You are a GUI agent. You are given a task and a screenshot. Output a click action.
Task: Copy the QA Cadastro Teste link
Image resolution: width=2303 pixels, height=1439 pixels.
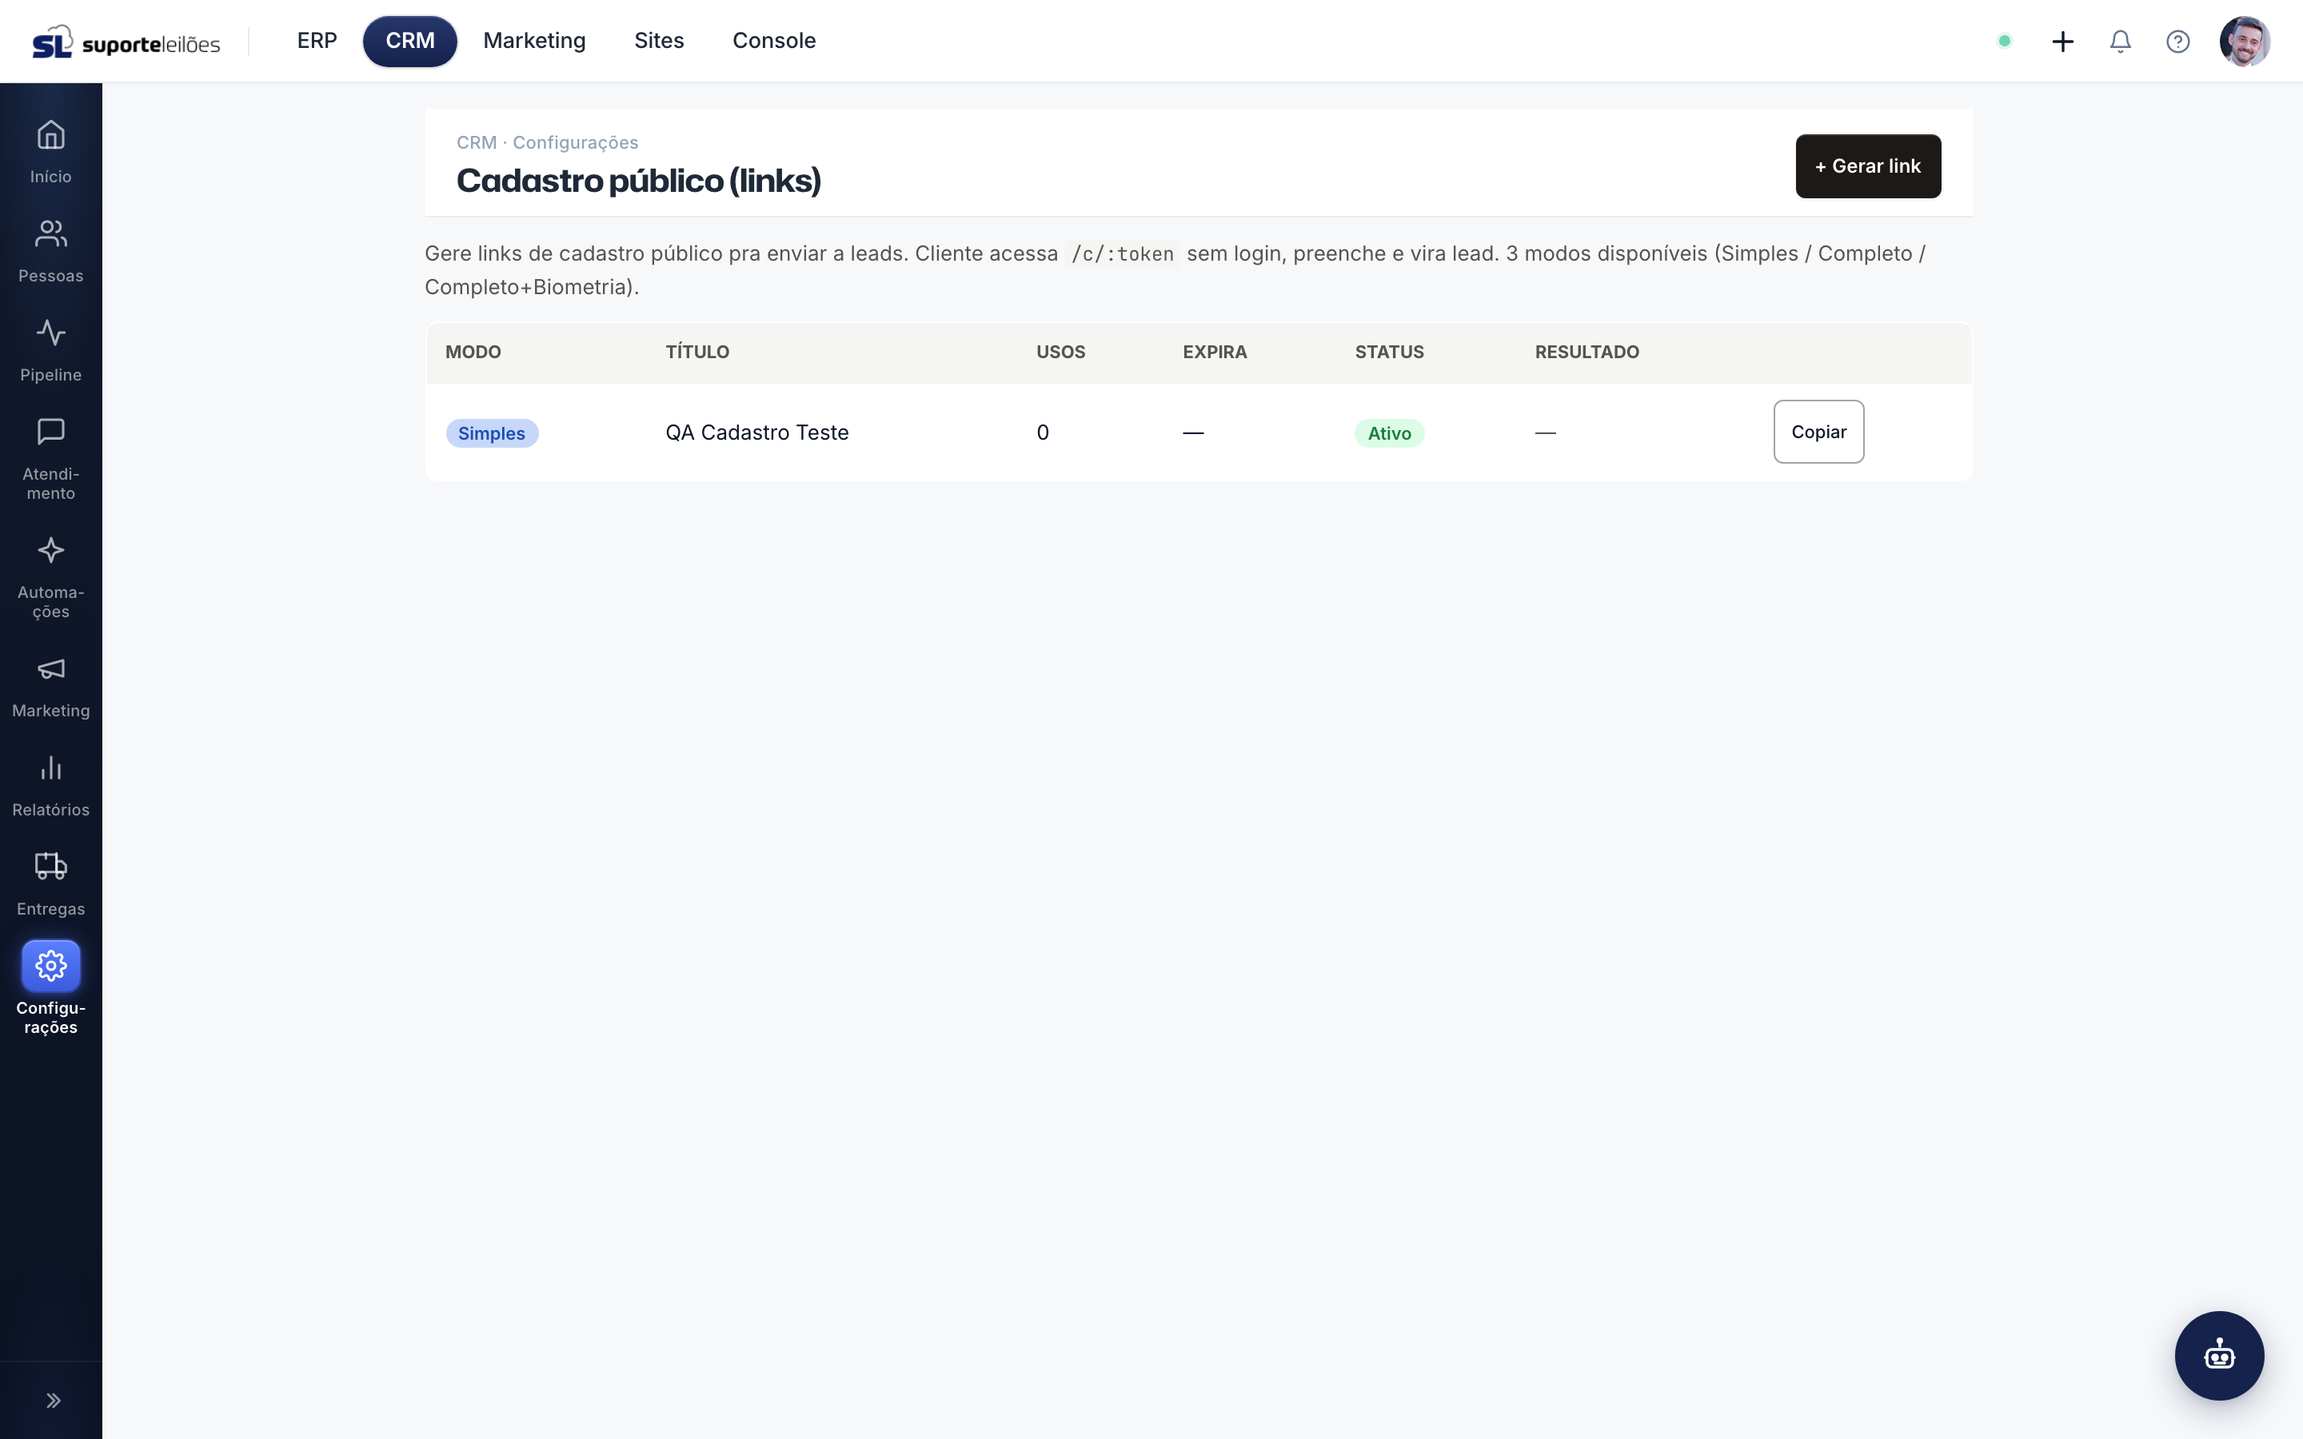1818,432
